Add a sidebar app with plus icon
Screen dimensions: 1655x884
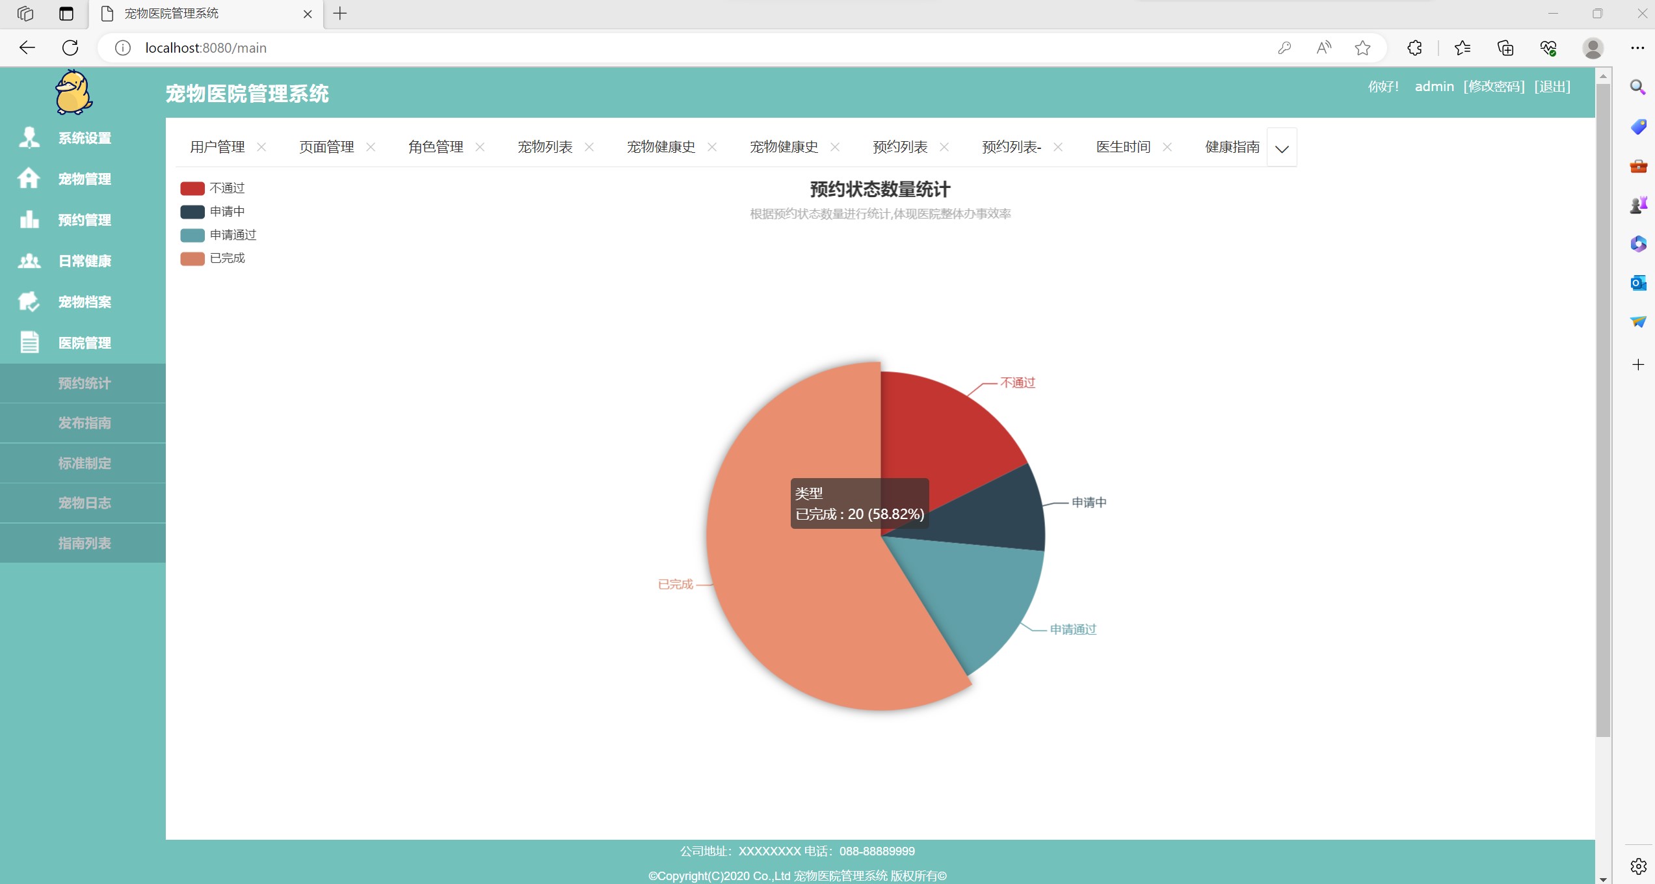(1638, 364)
